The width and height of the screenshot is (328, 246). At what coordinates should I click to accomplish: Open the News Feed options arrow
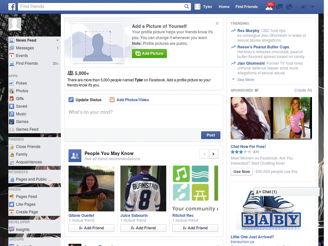(57, 40)
